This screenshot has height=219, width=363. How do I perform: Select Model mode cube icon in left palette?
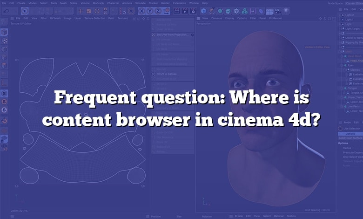click(4, 32)
